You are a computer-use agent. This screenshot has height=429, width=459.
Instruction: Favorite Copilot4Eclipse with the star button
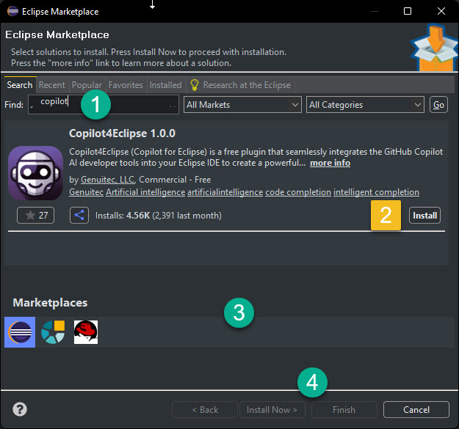[35, 216]
